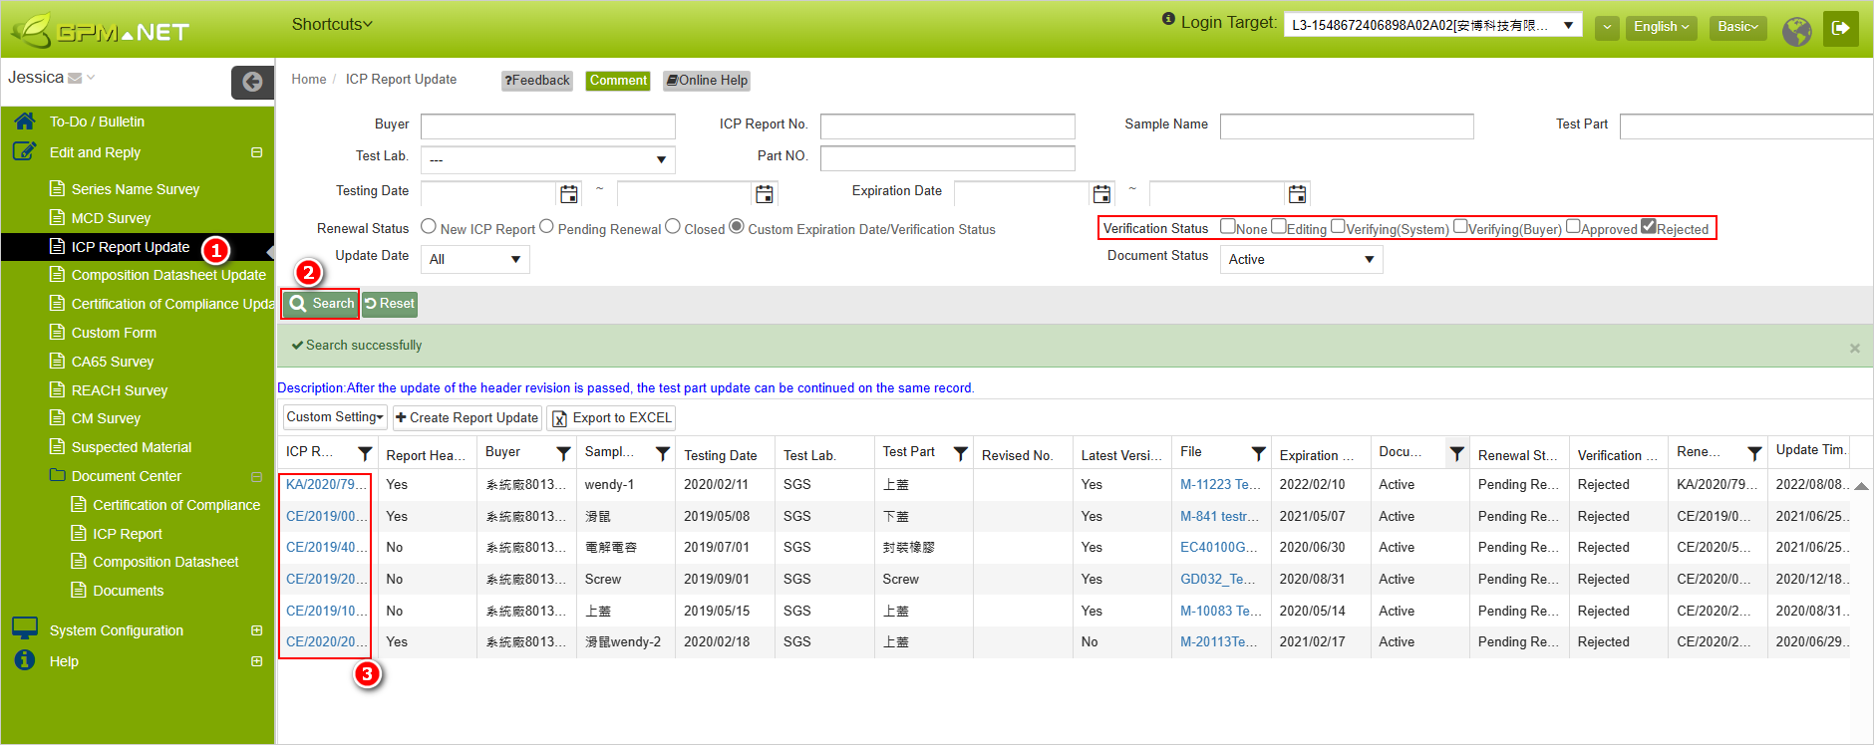
Task: Collapse sidebar with back arrow icon
Action: click(x=252, y=82)
